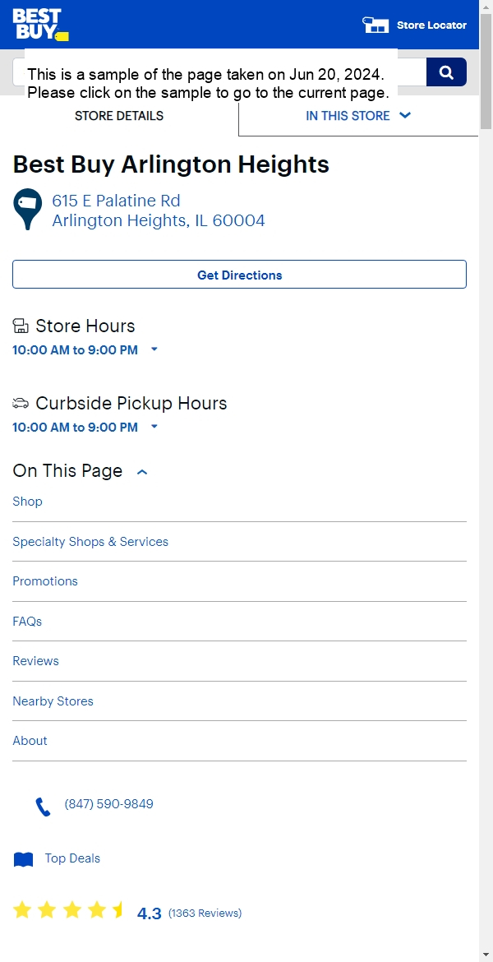This screenshot has height=962, width=493.
Task: Collapse the On This Page section
Action: point(142,472)
